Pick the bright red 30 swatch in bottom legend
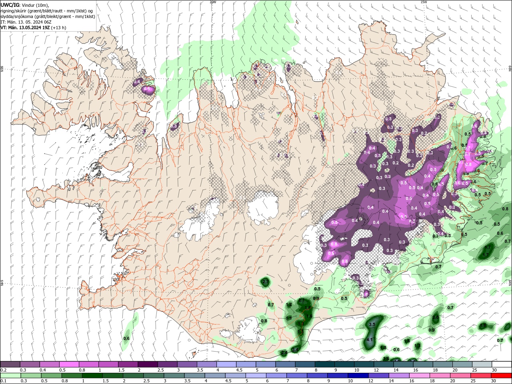512x384 pixels. tap(502, 375)
